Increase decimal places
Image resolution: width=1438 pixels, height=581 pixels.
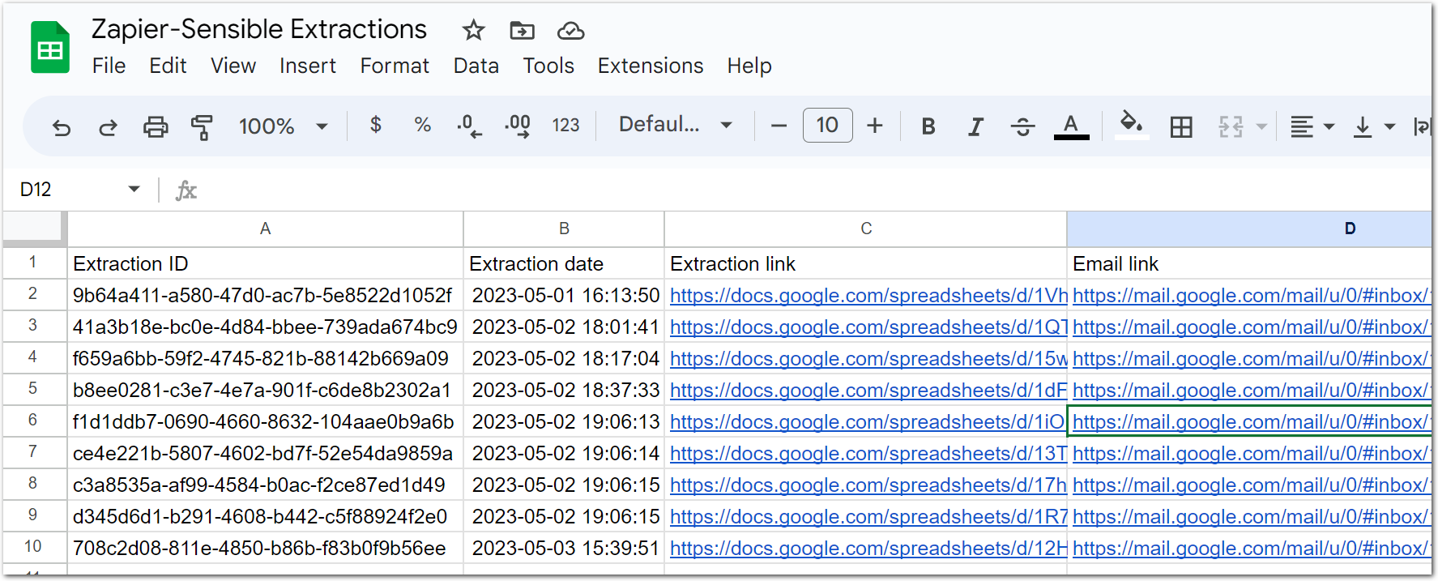[x=518, y=126]
